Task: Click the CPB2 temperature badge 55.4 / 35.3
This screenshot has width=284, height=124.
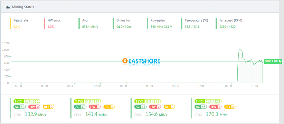Action: pyautogui.click(x=148, y=102)
